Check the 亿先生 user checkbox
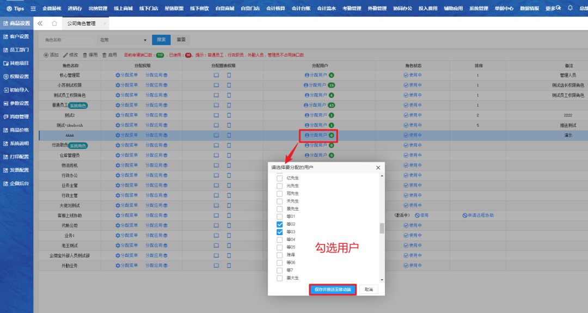This screenshot has width=588, height=313. pyautogui.click(x=279, y=178)
